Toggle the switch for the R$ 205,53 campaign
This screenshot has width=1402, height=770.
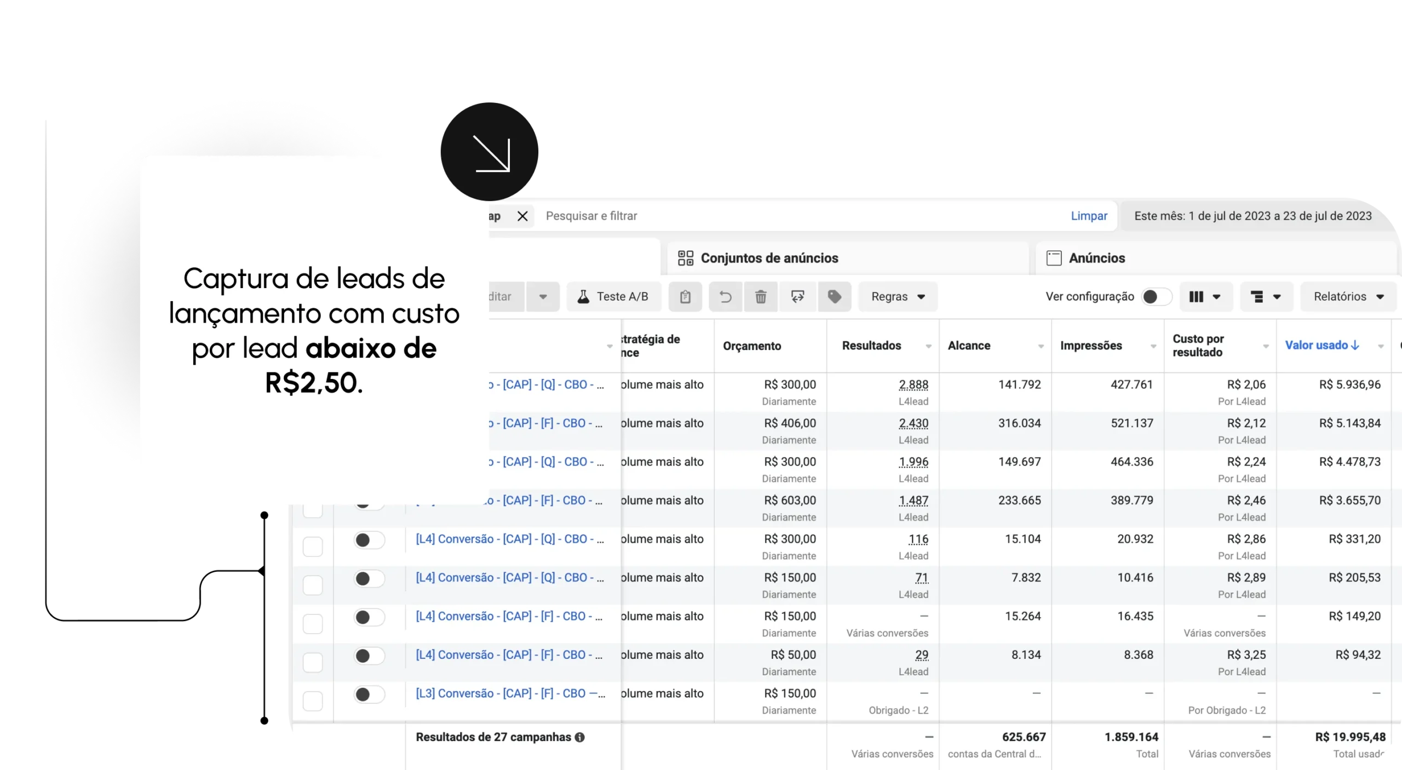coord(369,579)
